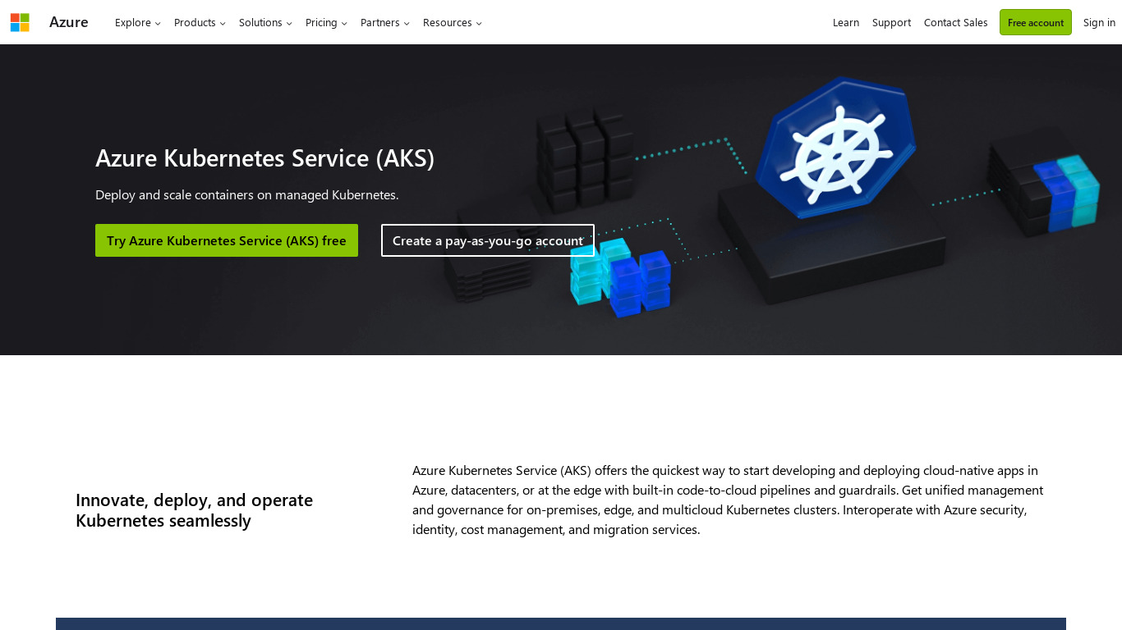Image resolution: width=1122 pixels, height=630 pixels.
Task: Click Contact Sales in the header
Action: [x=956, y=22]
